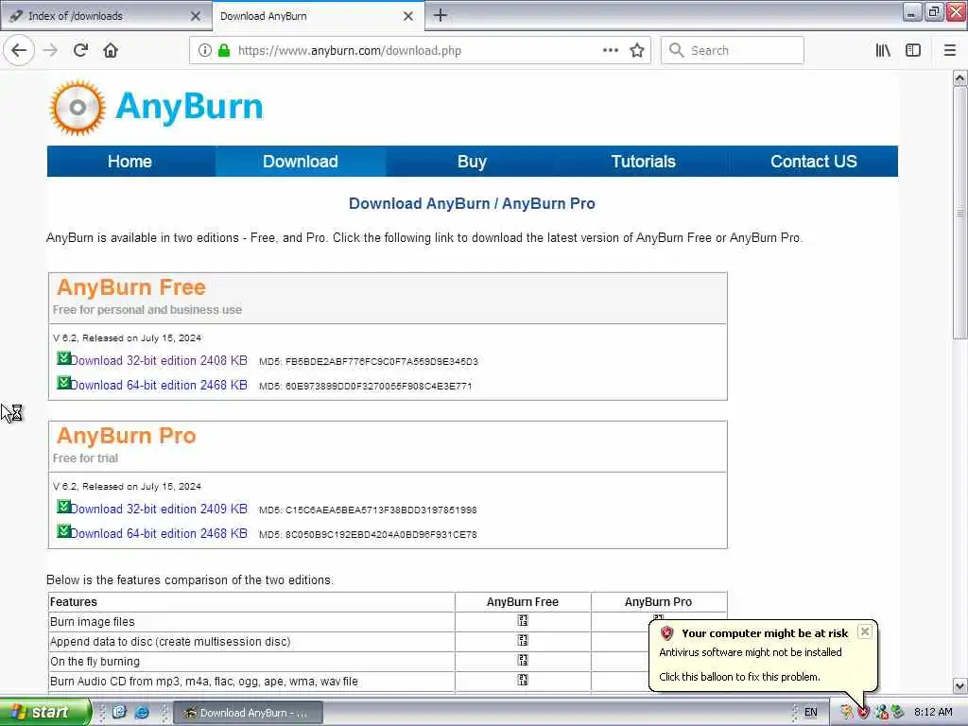Click the security shield icon in balloon
The height and width of the screenshot is (726, 968).
point(666,632)
